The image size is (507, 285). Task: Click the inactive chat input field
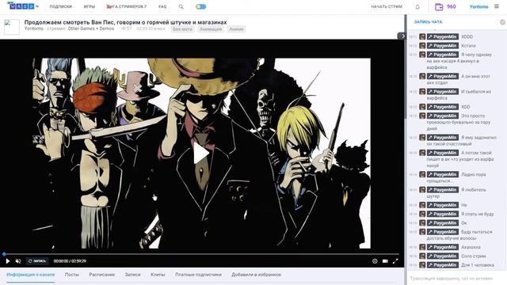456,278
